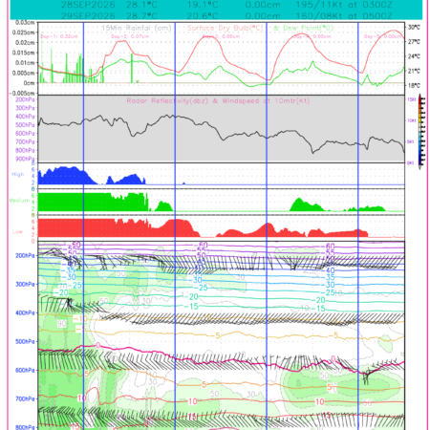Click the 160/08Kt at 0500Z wind value
The width and height of the screenshot is (430, 430).
[344, 16]
